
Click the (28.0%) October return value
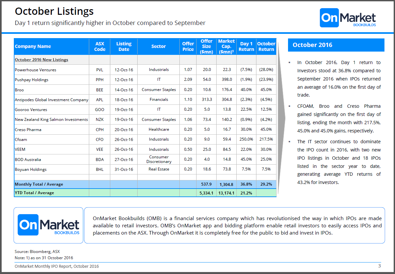click(266, 70)
